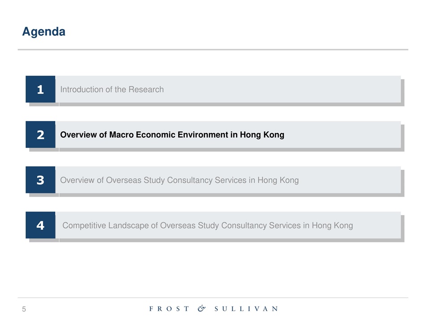Click empty right end of agenda bar 4
Screen dimensions: 426x319
click(x=381, y=225)
